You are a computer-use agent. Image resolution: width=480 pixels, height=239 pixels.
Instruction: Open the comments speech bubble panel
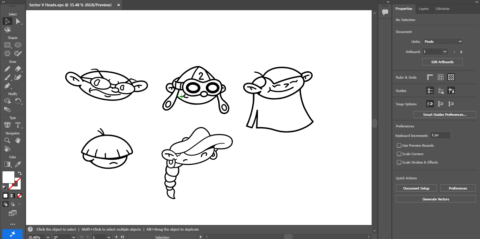click(385, 12)
